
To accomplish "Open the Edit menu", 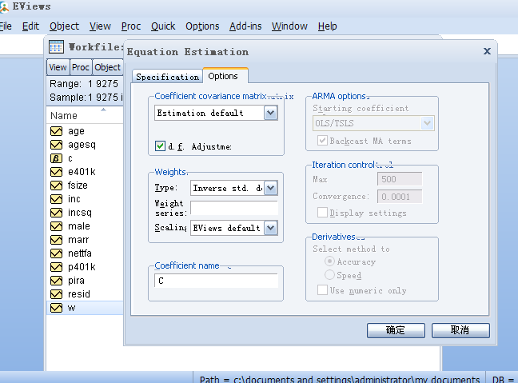I will pos(30,26).
